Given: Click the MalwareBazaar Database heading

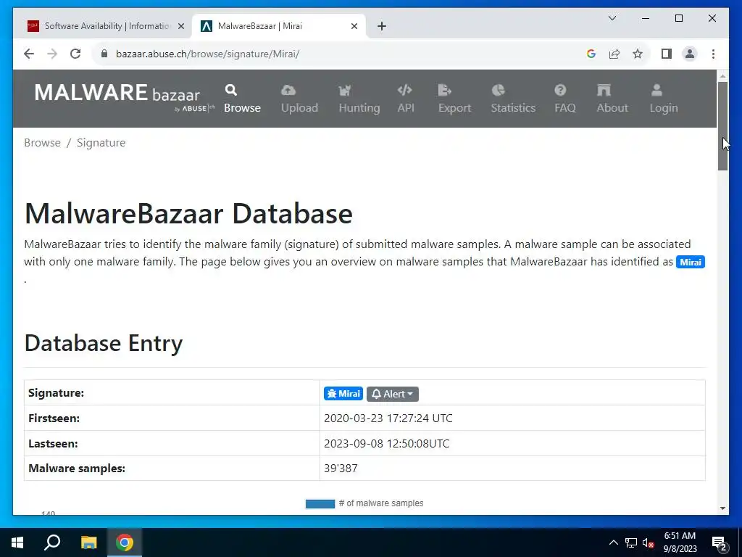Looking at the screenshot, I should click(188, 213).
